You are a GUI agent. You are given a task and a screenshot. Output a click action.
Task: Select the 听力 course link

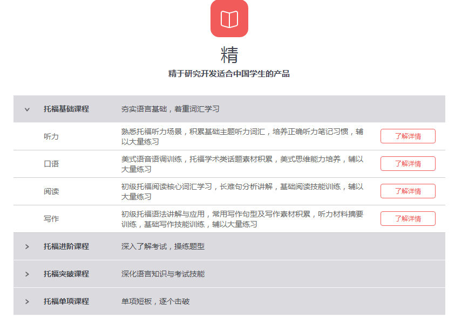(51, 136)
